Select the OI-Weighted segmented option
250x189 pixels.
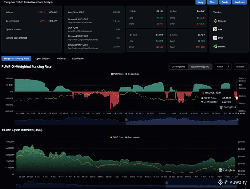(x=178, y=66)
